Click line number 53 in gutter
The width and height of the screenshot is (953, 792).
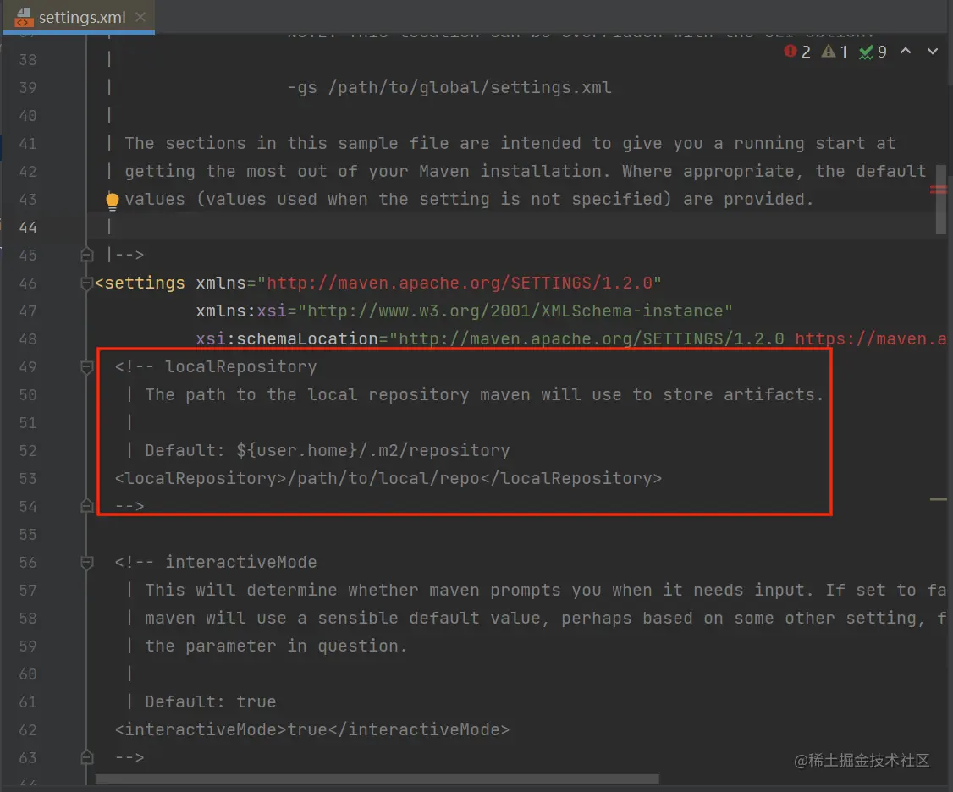click(x=27, y=479)
